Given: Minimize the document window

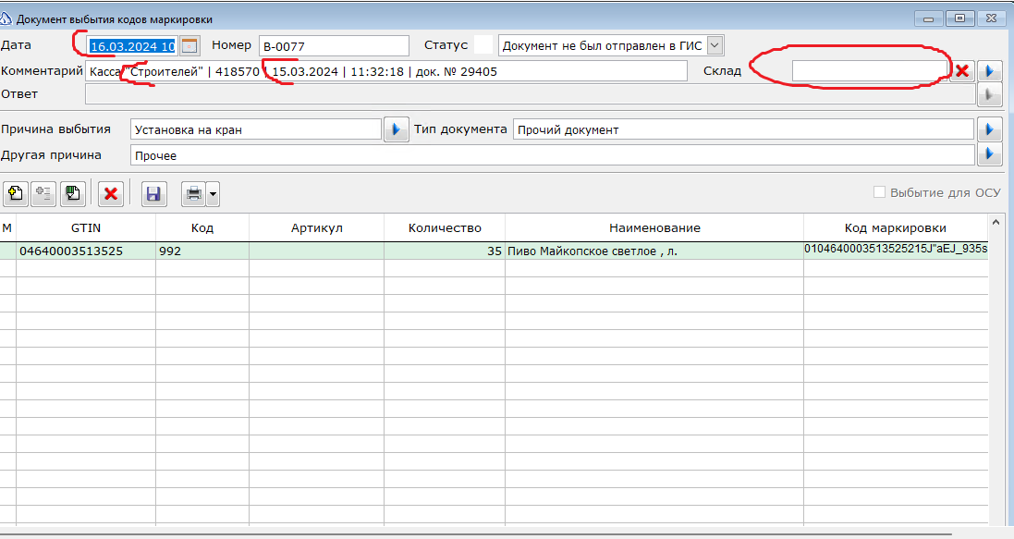Looking at the screenshot, I should [x=929, y=18].
